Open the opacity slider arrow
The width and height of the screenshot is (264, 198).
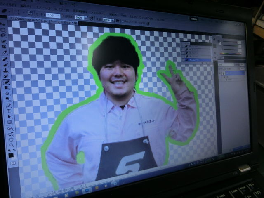pos(86,18)
